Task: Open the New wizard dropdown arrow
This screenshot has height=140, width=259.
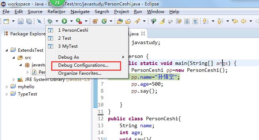Action: pyautogui.click(x=14, y=21)
